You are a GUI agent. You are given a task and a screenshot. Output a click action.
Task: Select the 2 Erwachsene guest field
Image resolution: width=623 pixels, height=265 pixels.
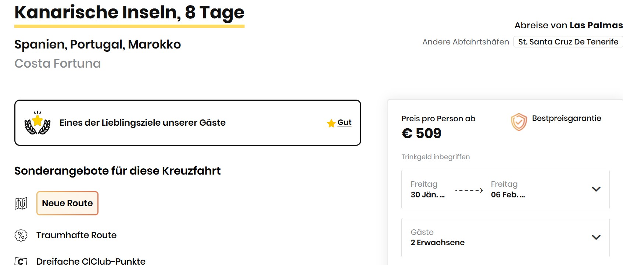tap(437, 242)
